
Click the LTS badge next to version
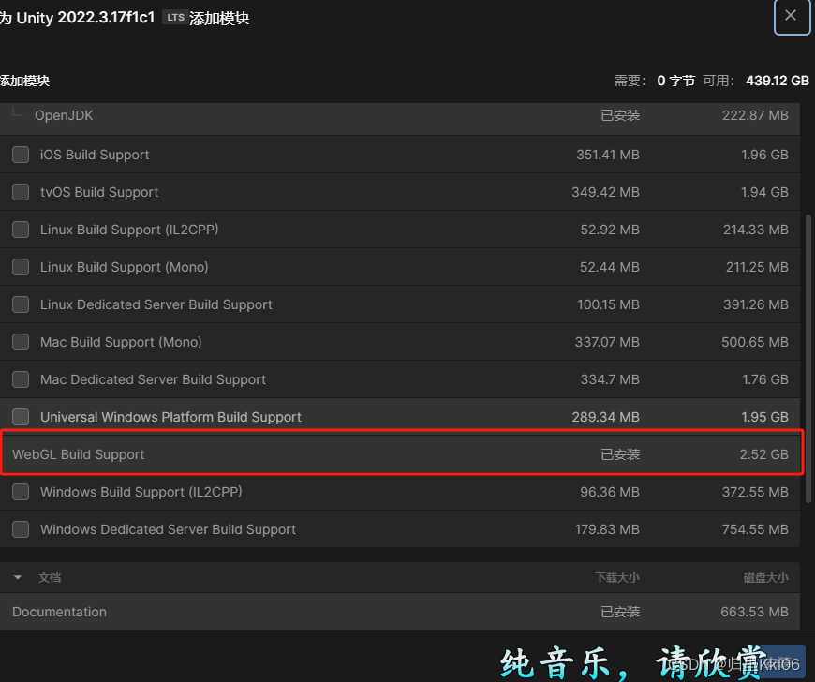[174, 16]
